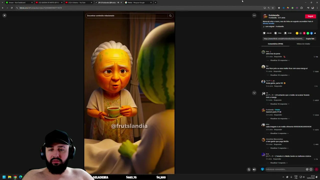Switch to 4 cilindros - YouTube tab
The image size is (320, 180).
tap(79, 2)
